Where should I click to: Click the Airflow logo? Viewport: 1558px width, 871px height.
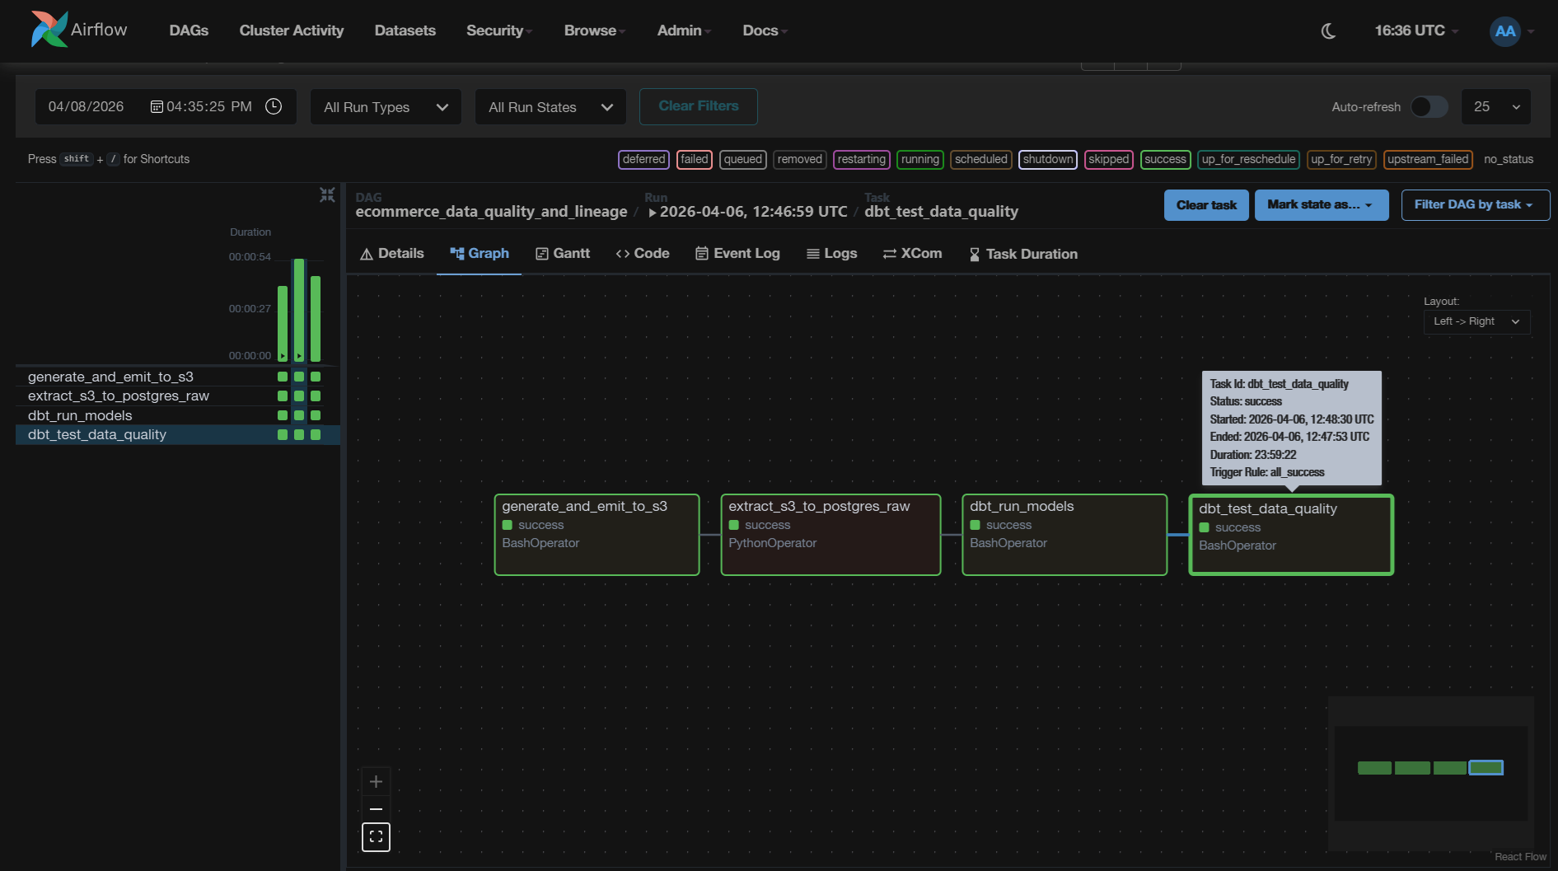79,30
